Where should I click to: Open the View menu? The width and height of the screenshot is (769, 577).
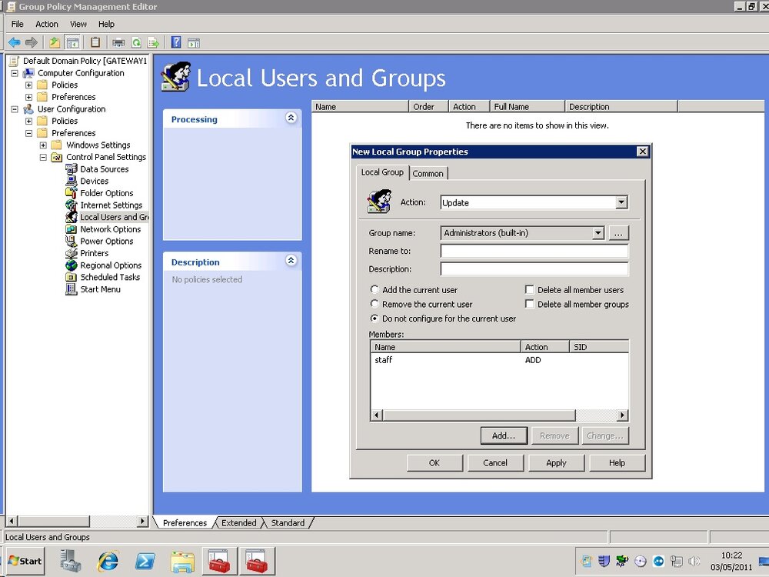[x=78, y=24]
